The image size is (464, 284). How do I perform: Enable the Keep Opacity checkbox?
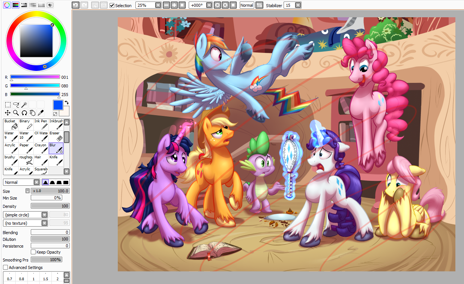[x=33, y=252]
